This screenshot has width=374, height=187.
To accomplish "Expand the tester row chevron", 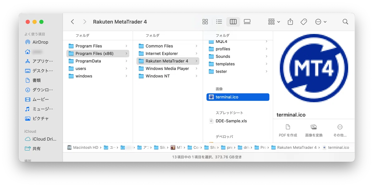I will (x=266, y=71).
